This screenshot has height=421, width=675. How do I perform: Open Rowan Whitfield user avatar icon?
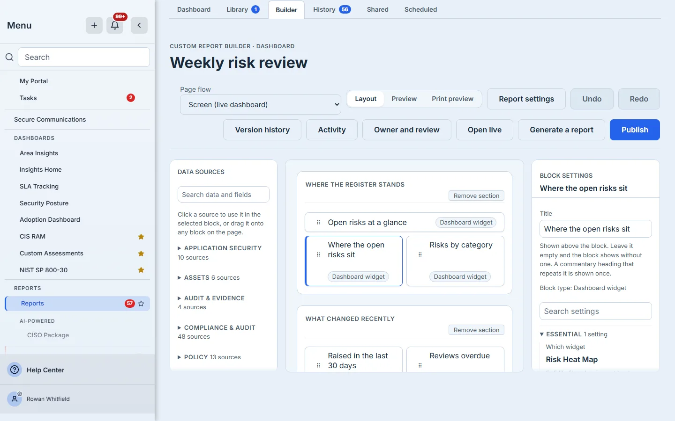[15, 399]
